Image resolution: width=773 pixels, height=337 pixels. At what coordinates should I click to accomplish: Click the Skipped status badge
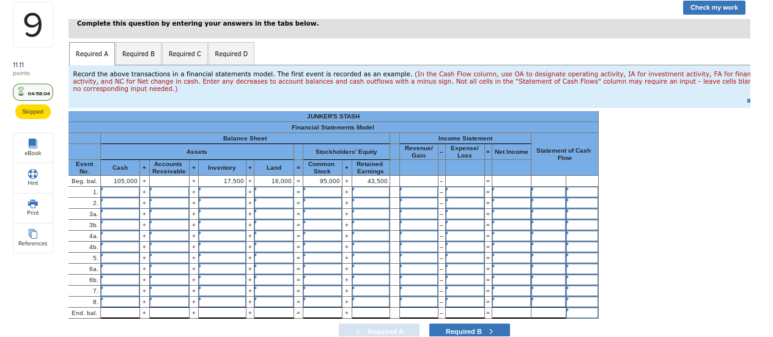click(x=33, y=112)
